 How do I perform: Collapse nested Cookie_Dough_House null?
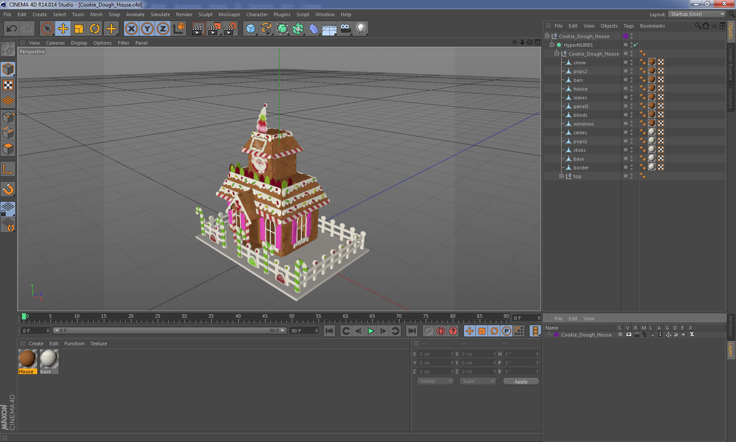(556, 53)
